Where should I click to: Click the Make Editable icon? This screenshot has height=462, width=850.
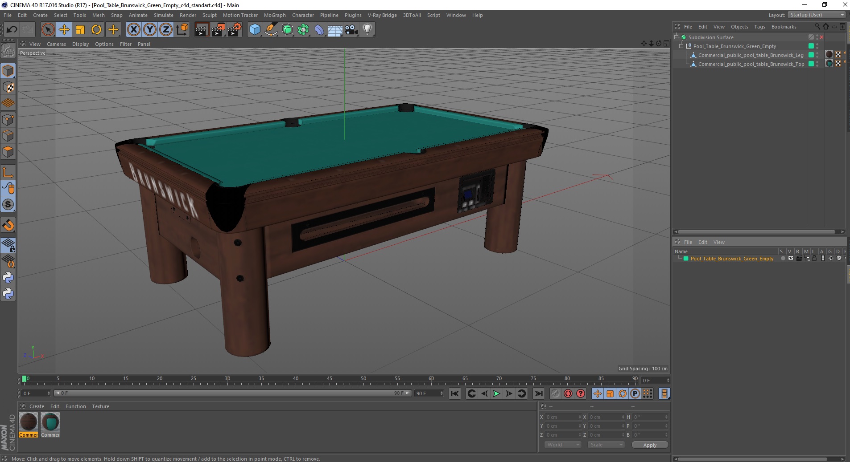(x=8, y=51)
